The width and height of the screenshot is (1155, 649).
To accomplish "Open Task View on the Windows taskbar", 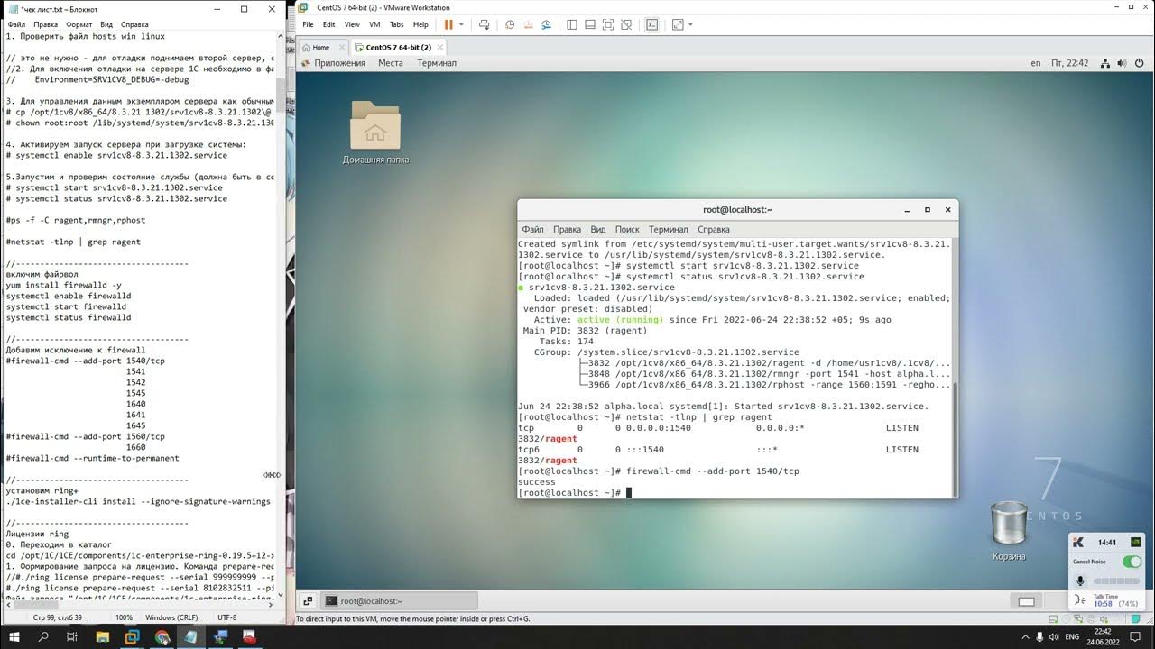I will coord(73,636).
